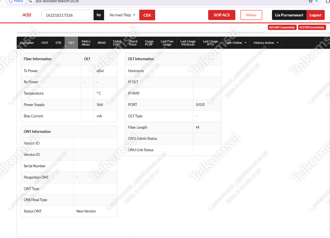
Task: Open Last Usage Minitools tab
Action: (x=188, y=43)
